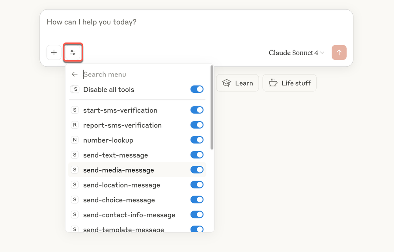394x252 pixels.
Task: Select the send-media-message menu entry
Action: [x=118, y=170]
